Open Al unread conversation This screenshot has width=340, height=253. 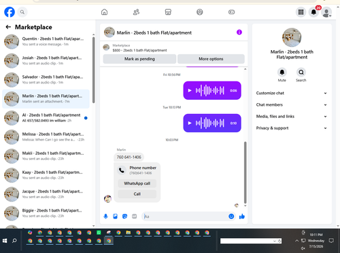46,118
